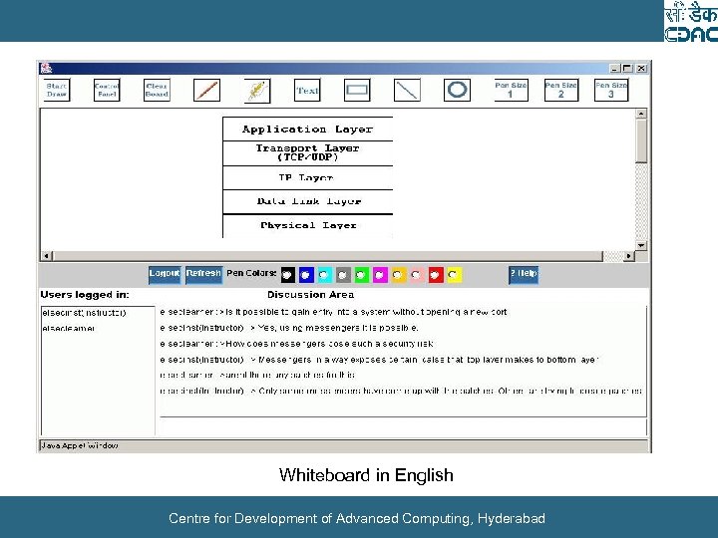This screenshot has width=718, height=538.
Task: Click the Start Draw toolbar button
Action: click(x=57, y=90)
